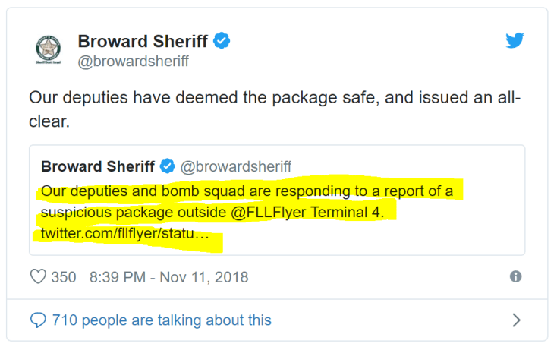Expand the conversation with the right chevron
The image size is (557, 347).
tap(517, 320)
